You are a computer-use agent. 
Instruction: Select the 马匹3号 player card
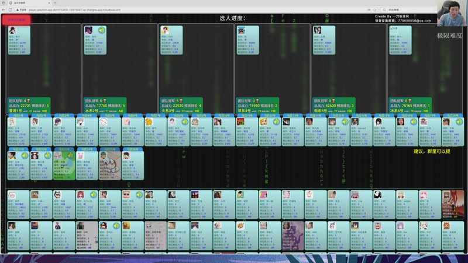[x=64, y=132]
